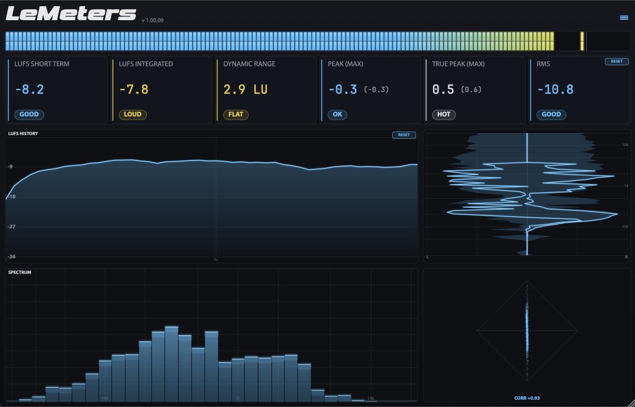
Task: Click the R label in stereo width display
Action: [x=626, y=257]
